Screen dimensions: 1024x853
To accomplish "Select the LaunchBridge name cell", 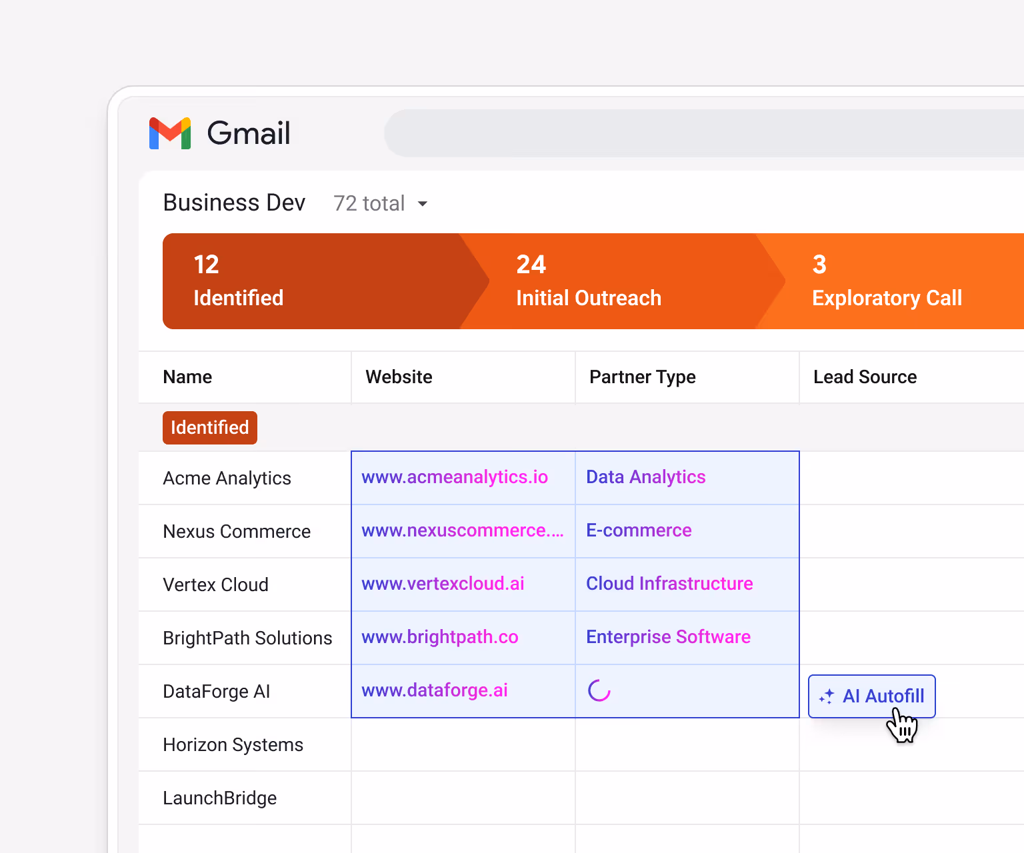I will (245, 798).
